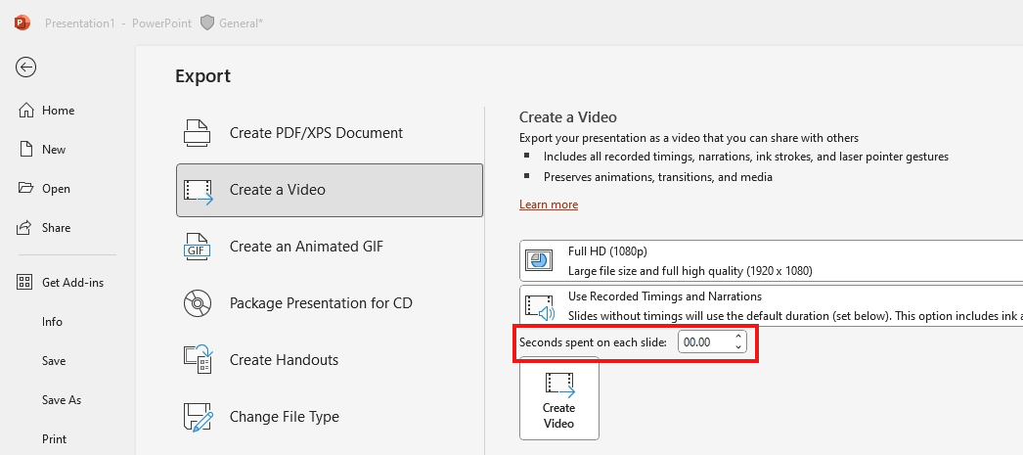
Task: Click 'Export your presentation as a video' text
Action: [689, 138]
